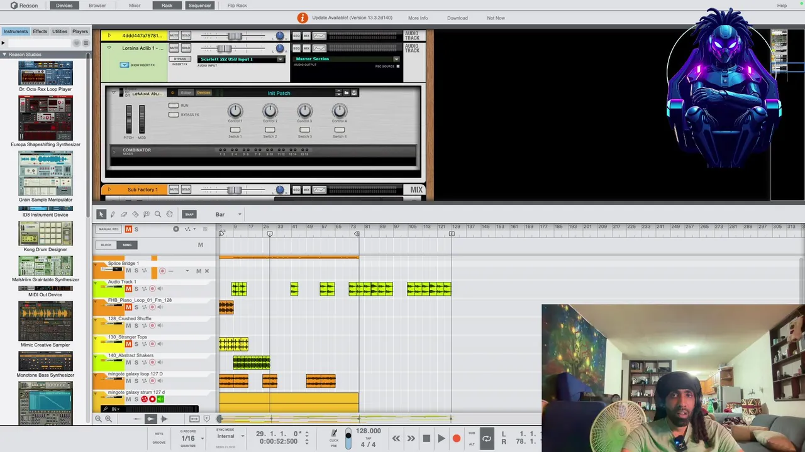The width and height of the screenshot is (805, 452).
Task: Toggle the metronome click icon
Action: point(334,433)
